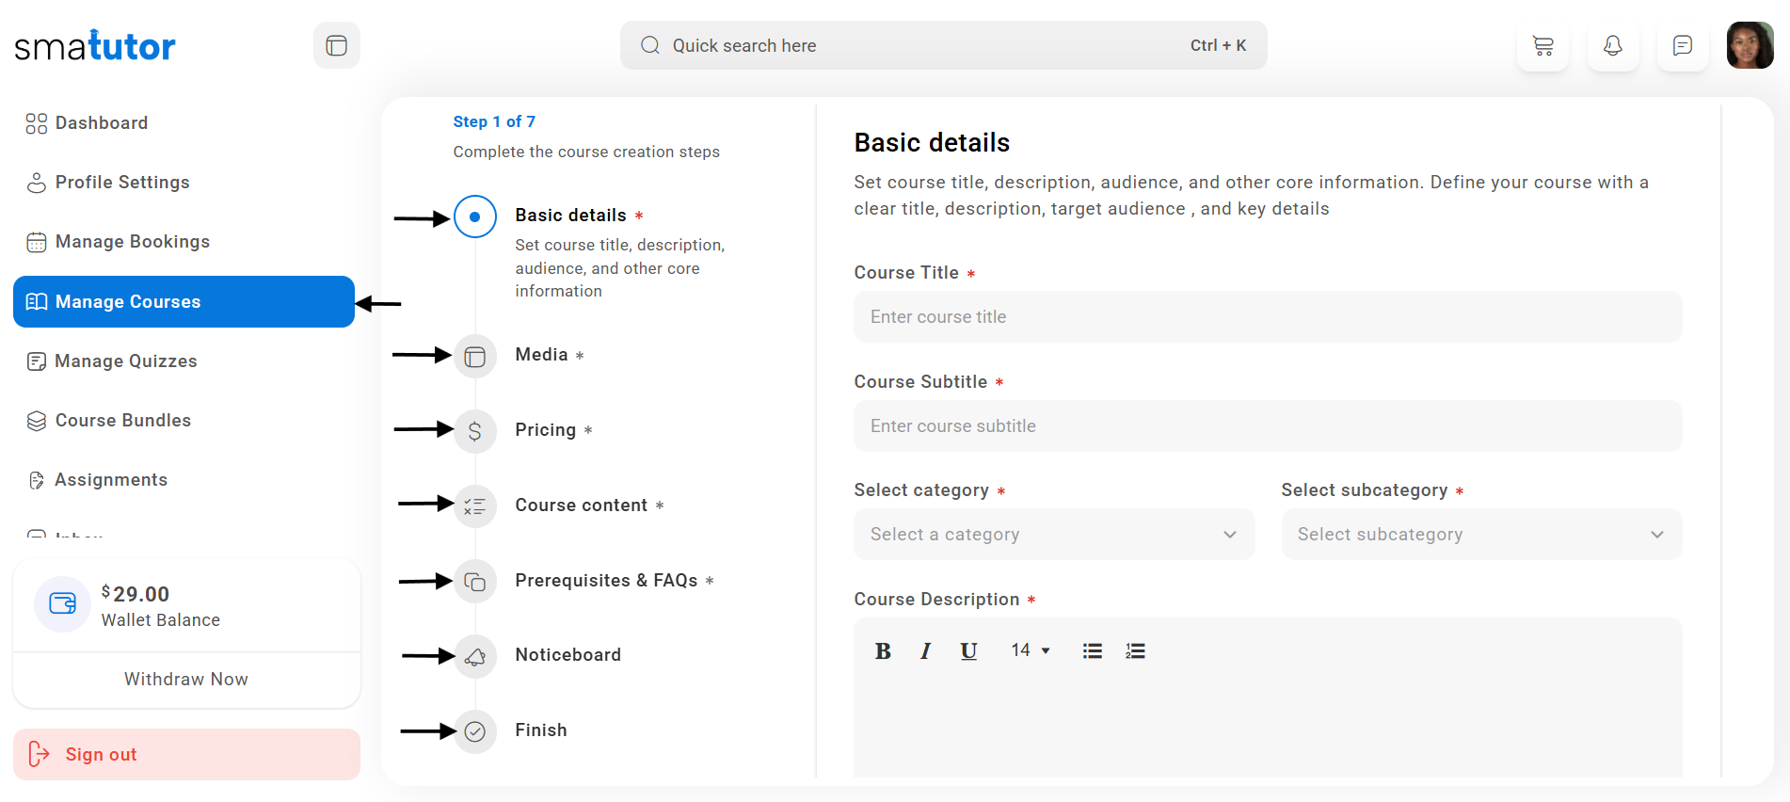This screenshot has width=1790, height=802.
Task: Go to Manage Bookings in sidebar
Action: pyautogui.click(x=132, y=242)
